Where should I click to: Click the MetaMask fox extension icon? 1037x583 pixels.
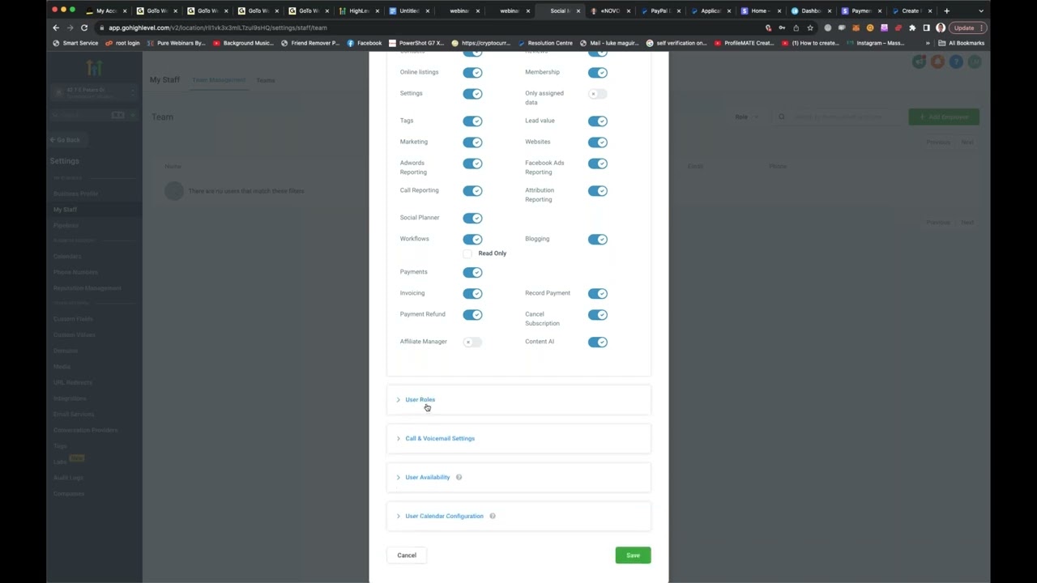point(856,28)
